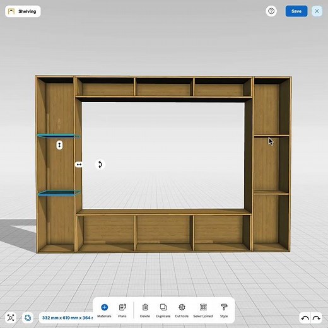Screen dimensions: 328x328
Task: Click the rotate handle icon
Action: [x=100, y=165]
